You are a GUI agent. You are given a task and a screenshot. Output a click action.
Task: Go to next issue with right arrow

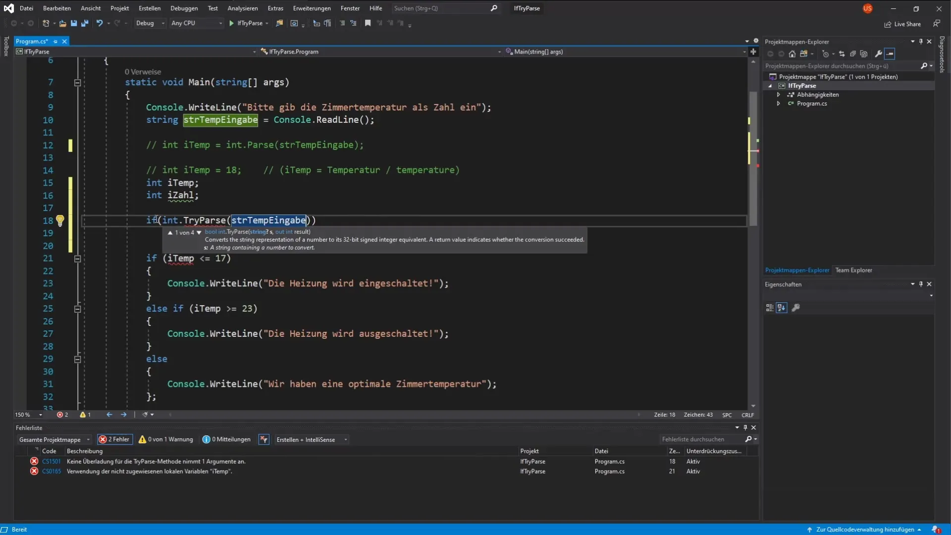[124, 415]
